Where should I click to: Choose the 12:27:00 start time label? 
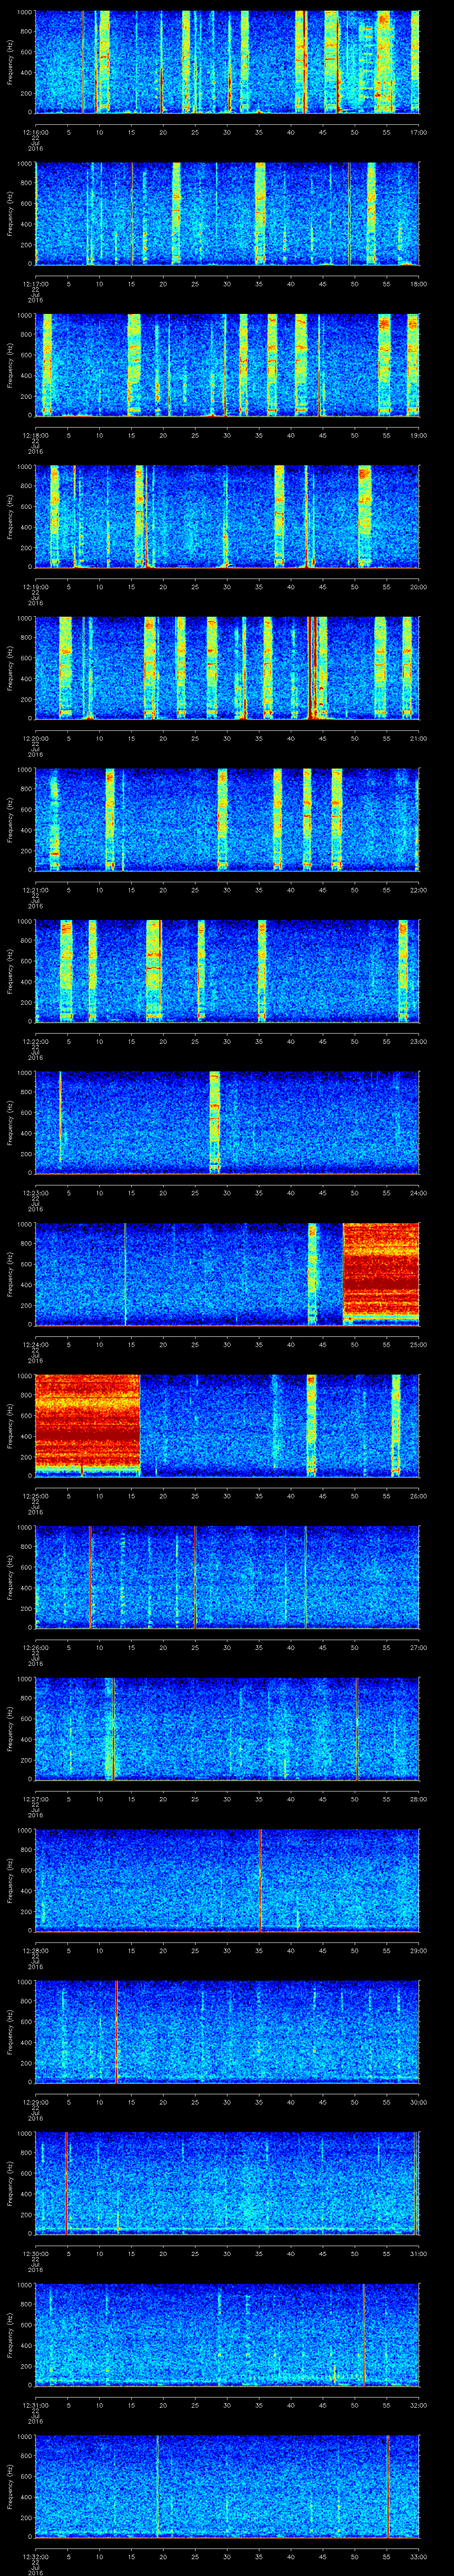(35, 1799)
